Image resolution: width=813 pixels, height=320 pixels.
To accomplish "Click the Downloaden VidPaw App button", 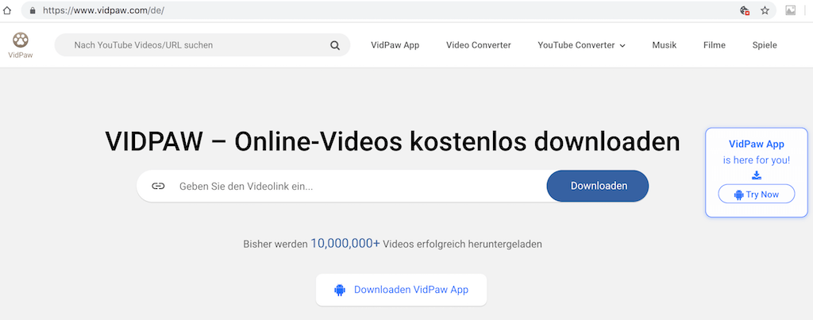I will (x=401, y=289).
